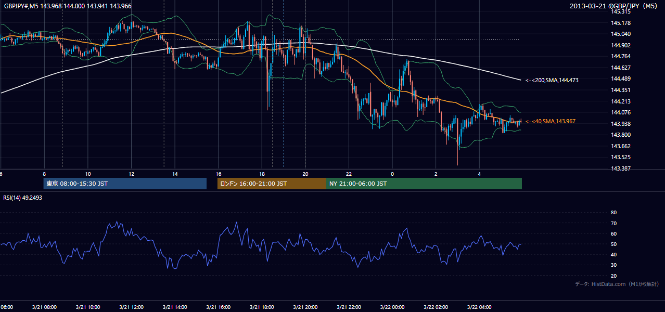Click the RSI 80 level label
Screen dimensions: 665x312
(x=613, y=213)
